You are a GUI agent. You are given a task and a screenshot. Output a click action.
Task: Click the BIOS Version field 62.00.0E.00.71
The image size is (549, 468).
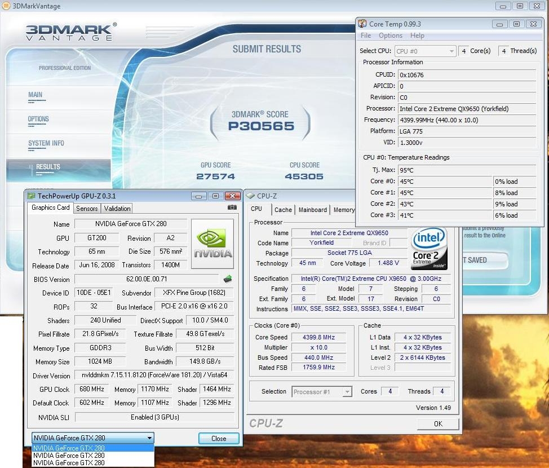click(147, 279)
